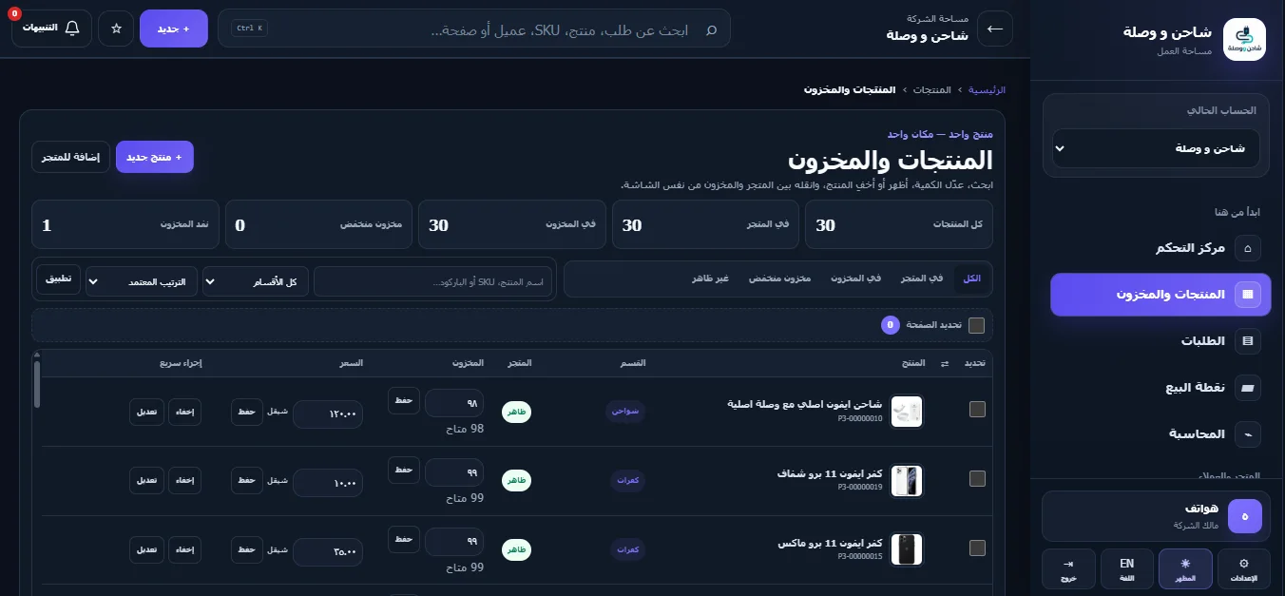Click الرئيسية breadcrumb link
The height and width of the screenshot is (596, 1285).
click(987, 89)
